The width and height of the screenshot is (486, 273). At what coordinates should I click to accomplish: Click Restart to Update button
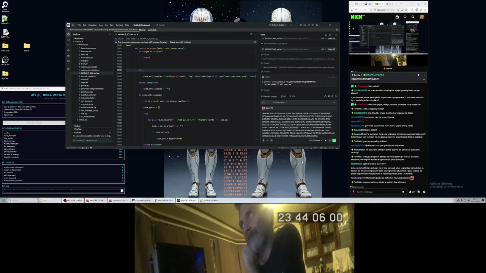[x=278, y=25]
